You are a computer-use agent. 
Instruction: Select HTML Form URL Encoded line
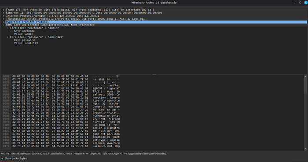50,25
